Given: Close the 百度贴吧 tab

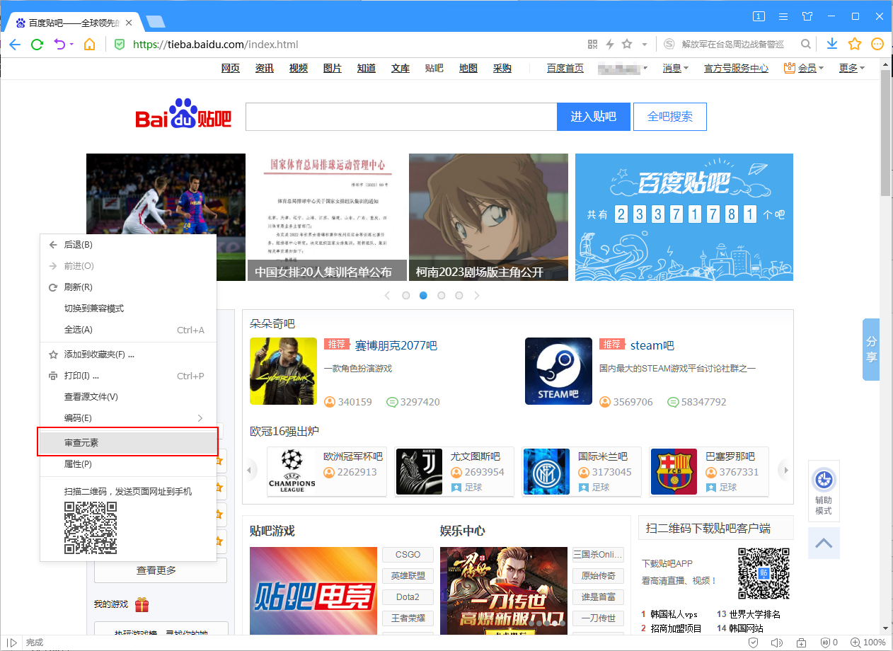Looking at the screenshot, I should (129, 23).
